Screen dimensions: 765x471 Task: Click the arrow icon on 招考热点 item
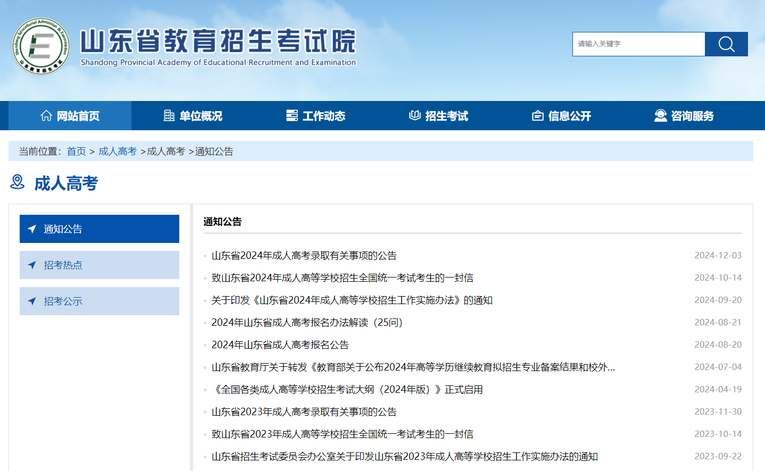click(32, 265)
